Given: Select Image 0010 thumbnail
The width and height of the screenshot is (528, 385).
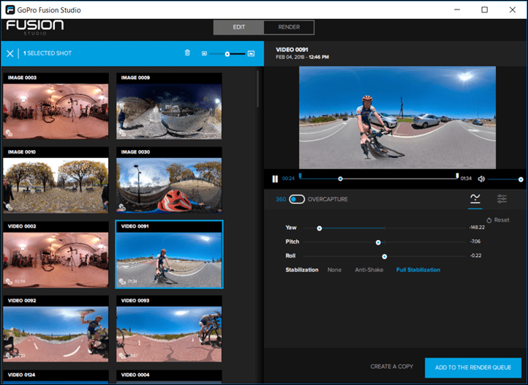Looking at the screenshot, I should coord(56,180).
